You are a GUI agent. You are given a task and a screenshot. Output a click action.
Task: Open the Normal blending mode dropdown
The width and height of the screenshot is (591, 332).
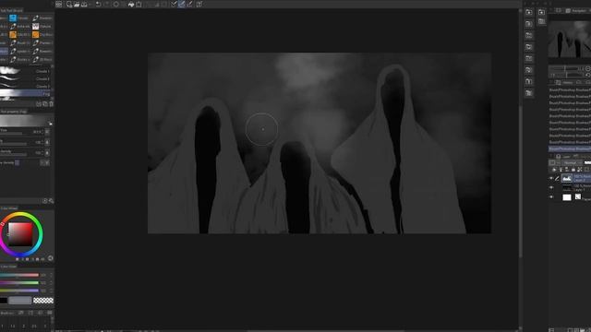(x=572, y=162)
